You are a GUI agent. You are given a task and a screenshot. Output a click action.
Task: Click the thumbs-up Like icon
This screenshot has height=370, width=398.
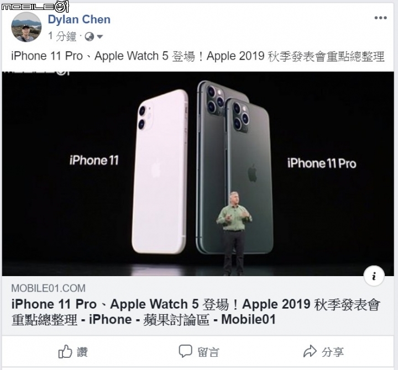tap(65, 351)
